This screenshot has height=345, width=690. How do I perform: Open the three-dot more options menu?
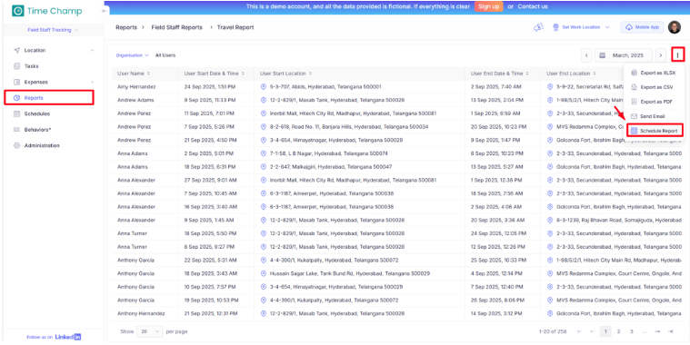677,55
